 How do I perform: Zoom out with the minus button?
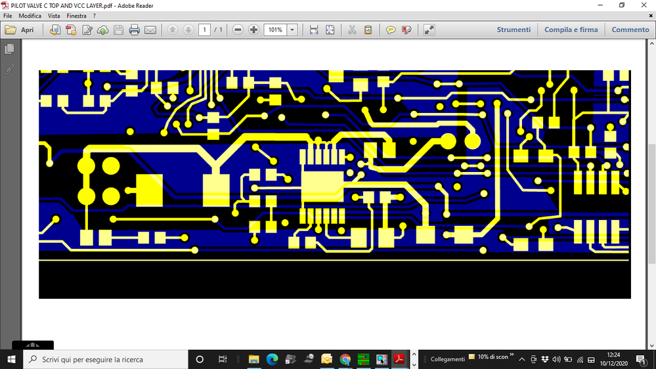pyautogui.click(x=238, y=30)
